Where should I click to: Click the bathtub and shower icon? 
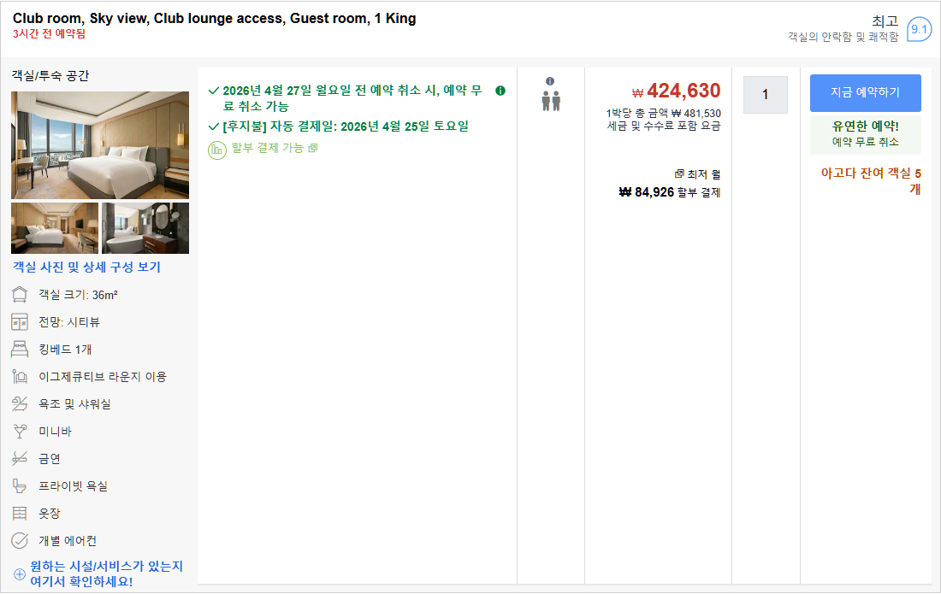click(x=20, y=404)
